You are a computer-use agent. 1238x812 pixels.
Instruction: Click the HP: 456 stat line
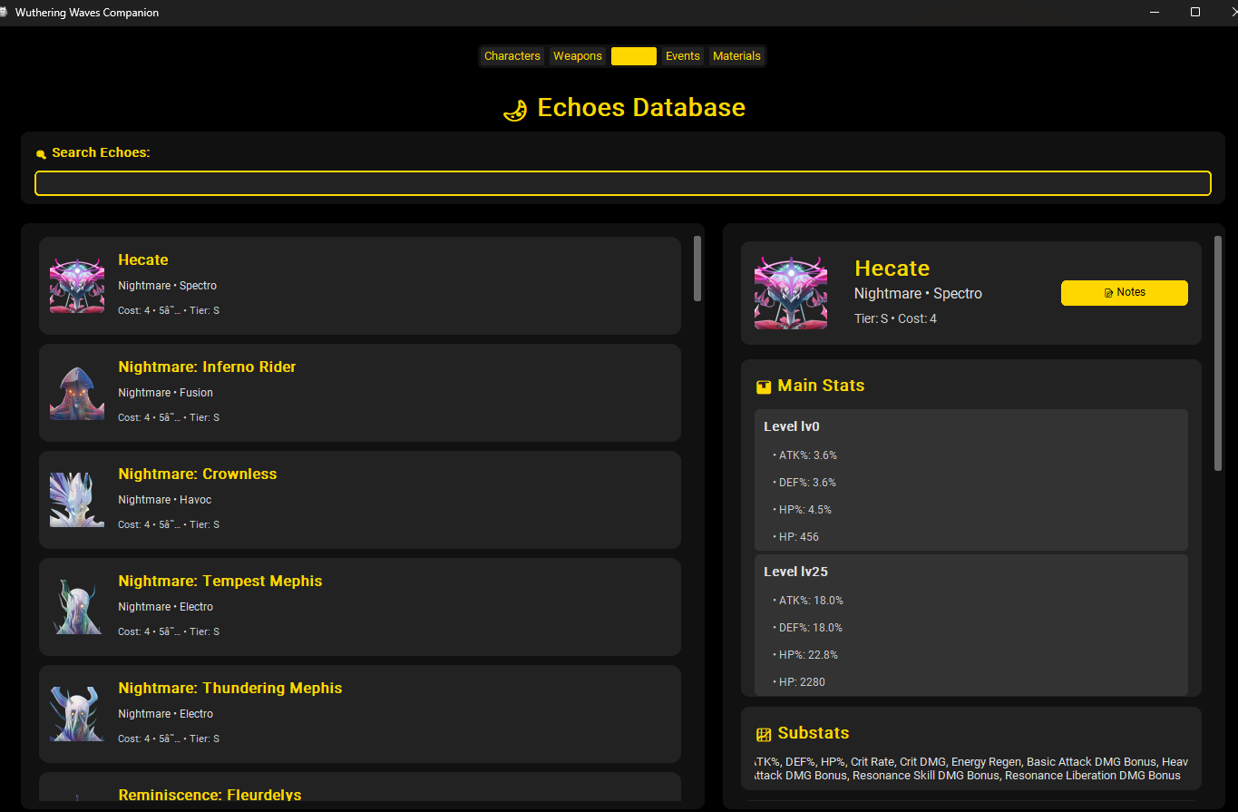pos(795,537)
